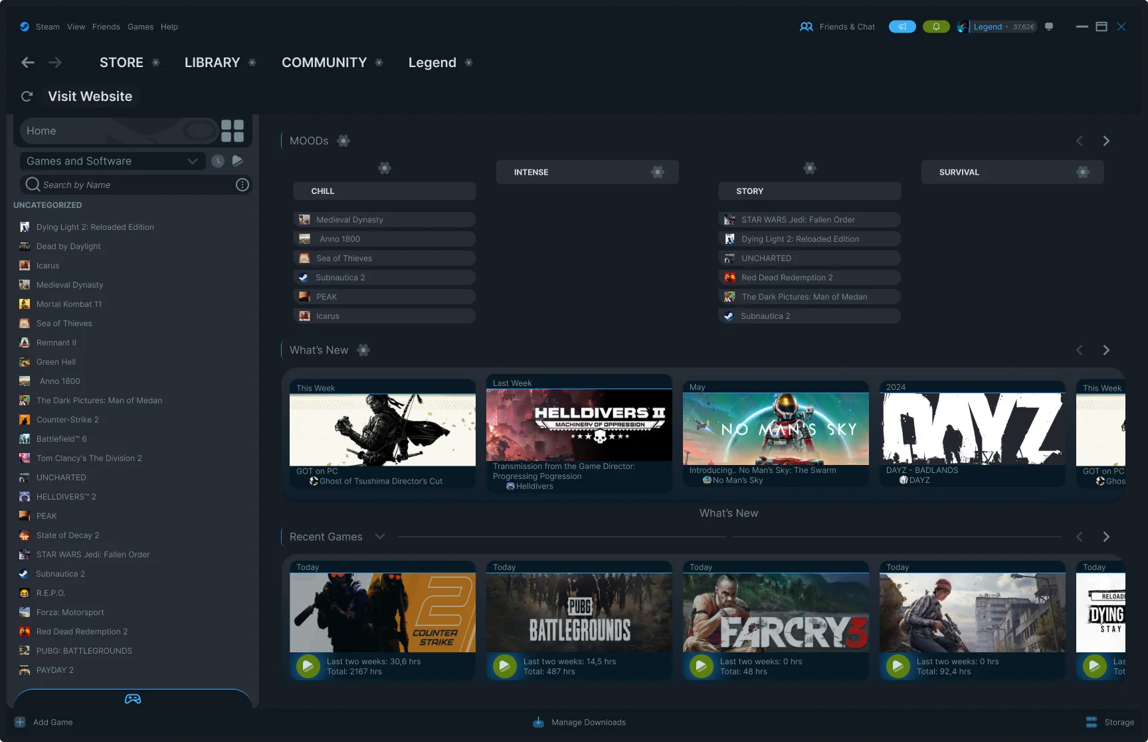This screenshot has height=742, width=1148.
Task: Play Counter-Strike 2 green button
Action: pos(308,666)
